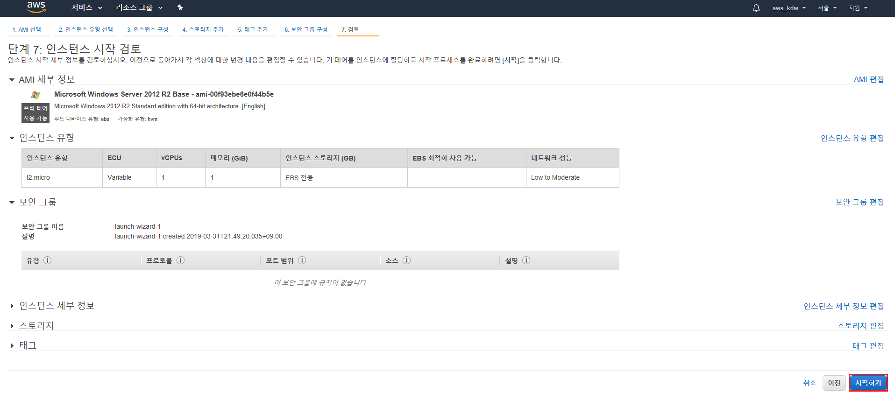This screenshot has height=400, width=895.
Task: Go to step 4. 스토리지 추가
Action: click(203, 29)
